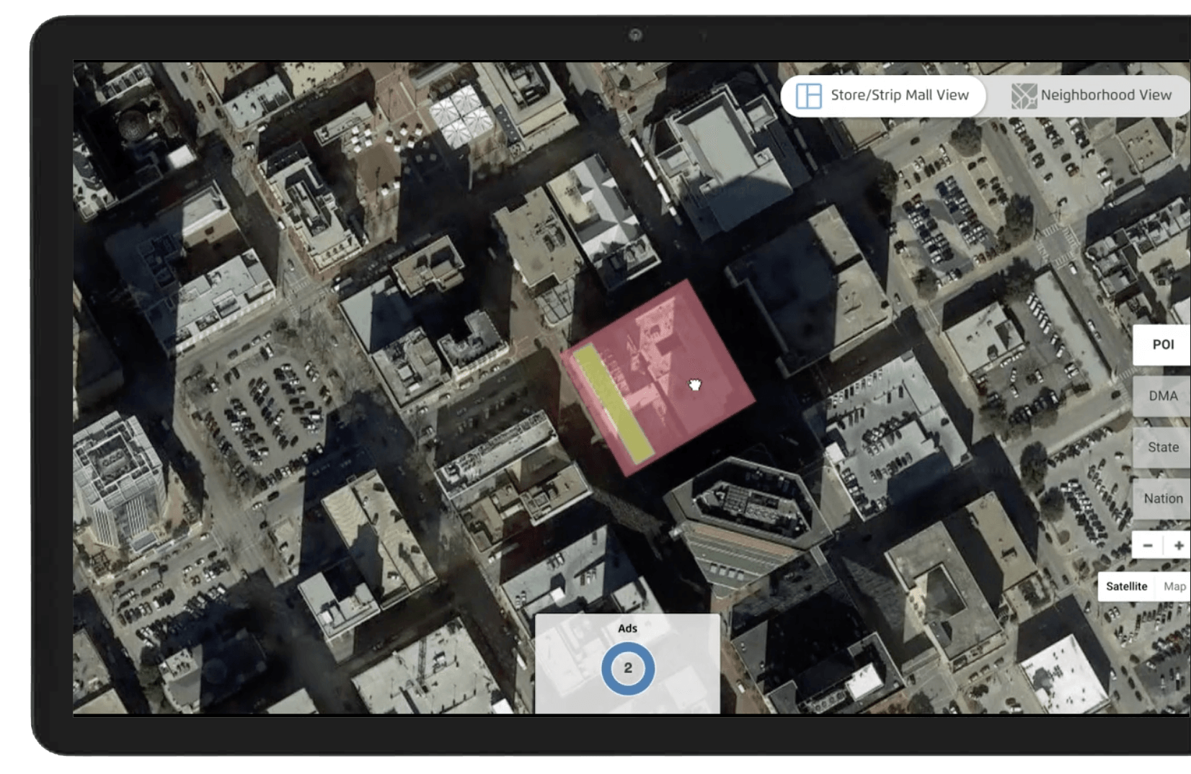Select the POI level button
Screen dimensions: 1191x774
tap(1162, 344)
